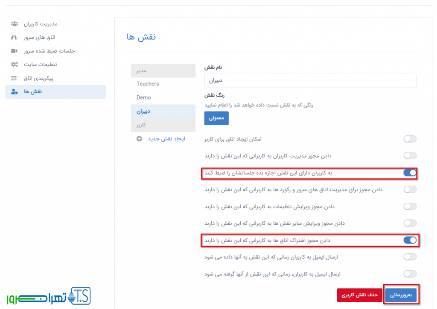This screenshot has height=309, width=437.
Task: Enable edit site settings permission toggle
Action: pyautogui.click(x=410, y=206)
